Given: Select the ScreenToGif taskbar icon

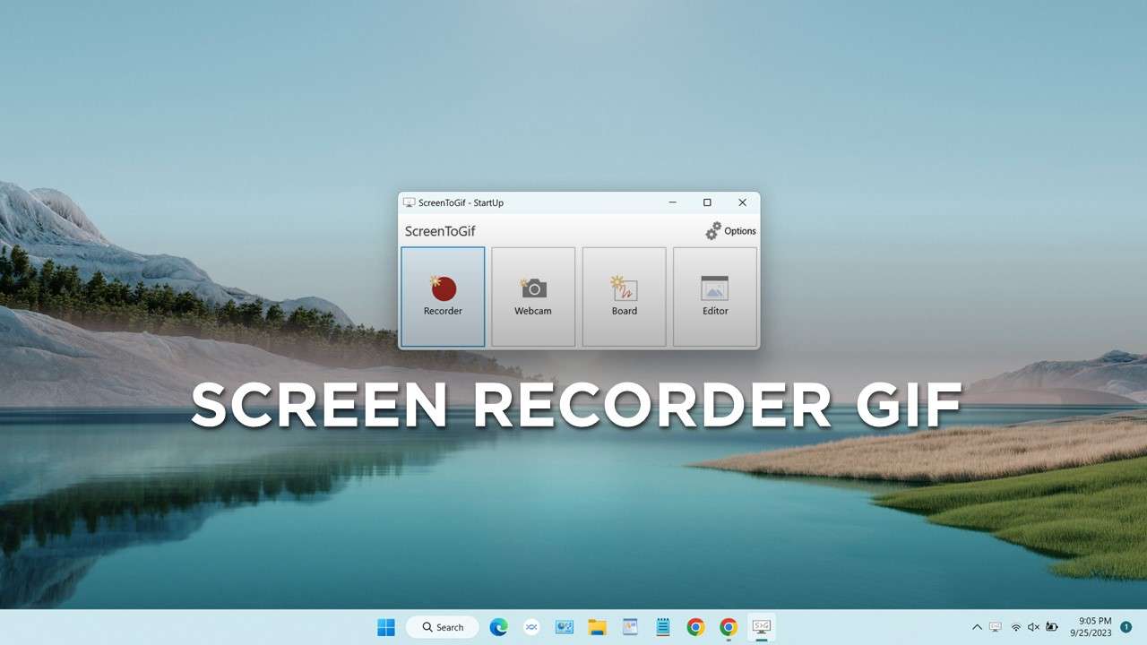Looking at the screenshot, I should (x=762, y=627).
